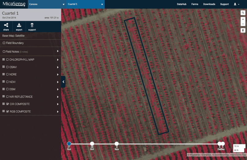Image resolution: width=247 pixels, height=160 pixels.
Task: Go to DataHub in top menu
Action: pos(182,4)
